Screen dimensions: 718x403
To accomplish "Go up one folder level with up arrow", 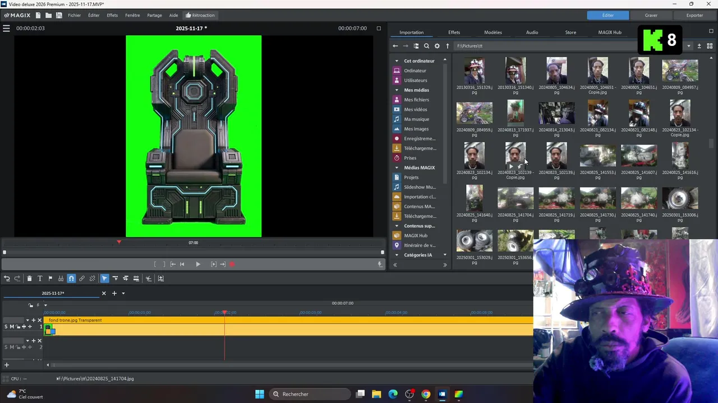I will 447,46.
